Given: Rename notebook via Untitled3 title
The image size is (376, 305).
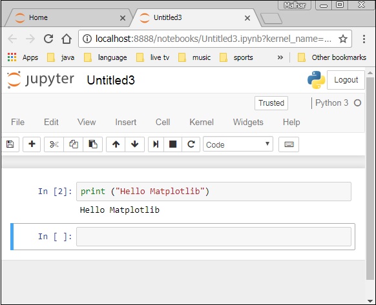Looking at the screenshot, I should click(110, 80).
